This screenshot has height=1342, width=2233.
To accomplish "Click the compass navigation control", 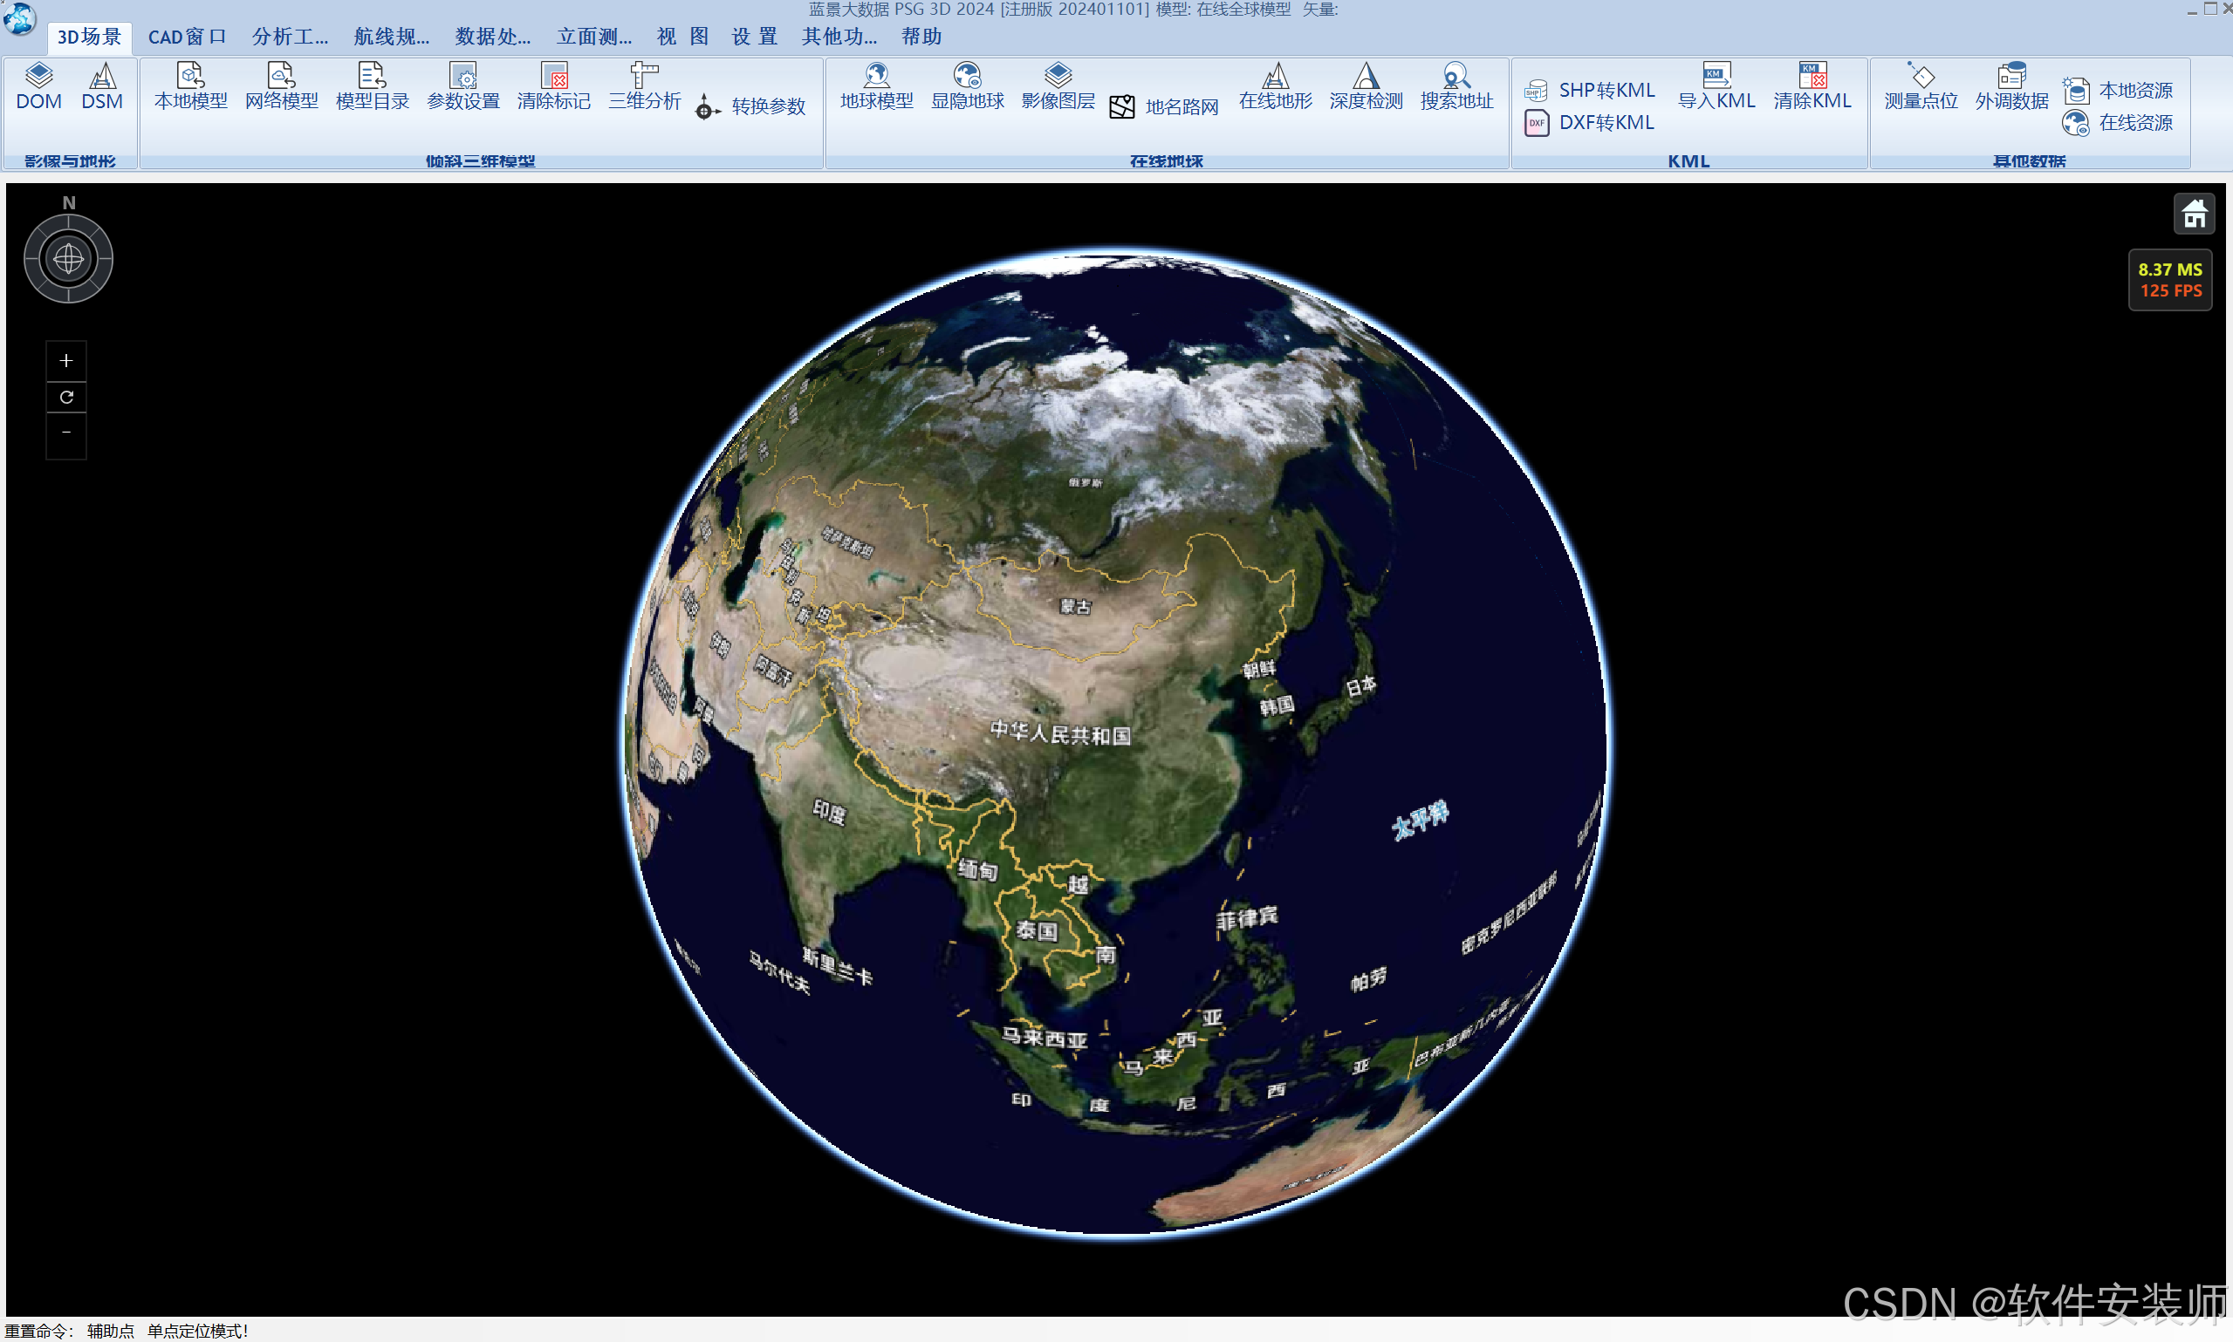I will click(x=68, y=260).
